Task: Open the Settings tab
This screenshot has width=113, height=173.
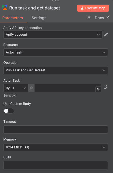Action: click(39, 18)
